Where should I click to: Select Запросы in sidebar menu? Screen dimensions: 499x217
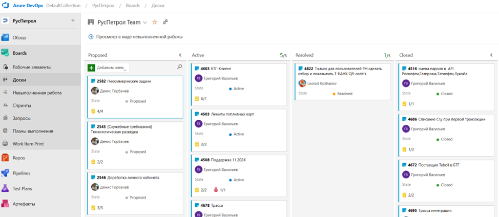pos(22,118)
